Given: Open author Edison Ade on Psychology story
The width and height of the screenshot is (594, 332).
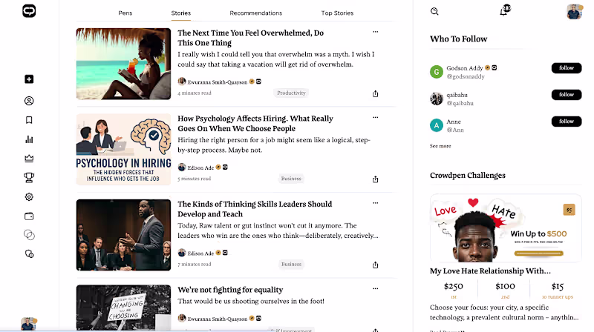Looking at the screenshot, I should tap(200, 167).
